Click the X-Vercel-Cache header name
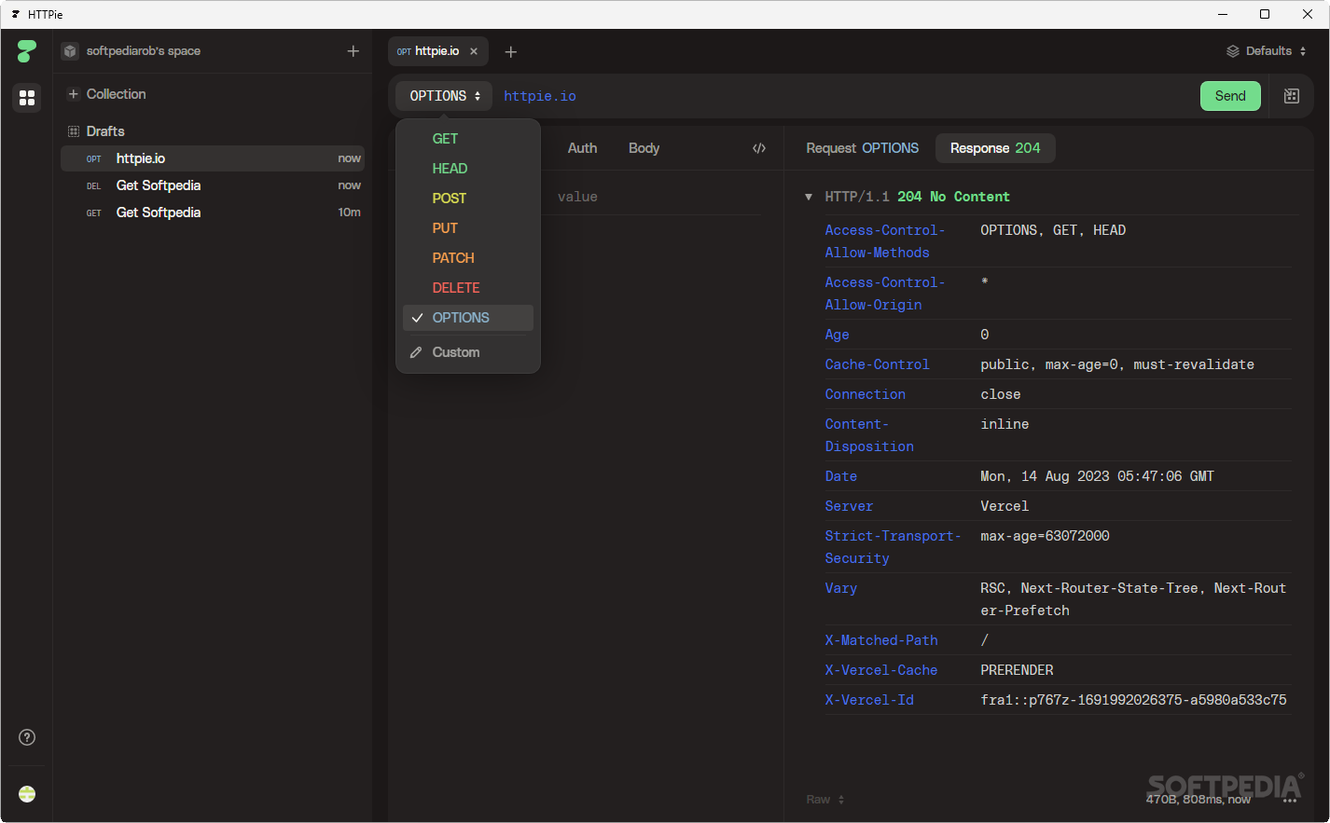Screen dimensions: 1330x823 pos(881,670)
